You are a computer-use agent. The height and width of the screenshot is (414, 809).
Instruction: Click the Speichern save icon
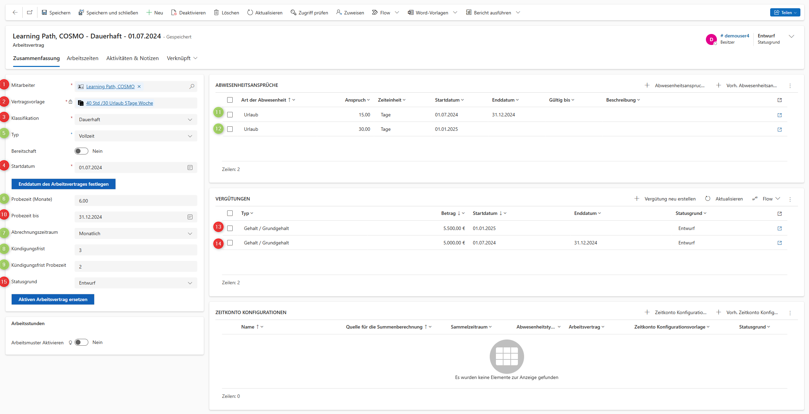point(44,12)
